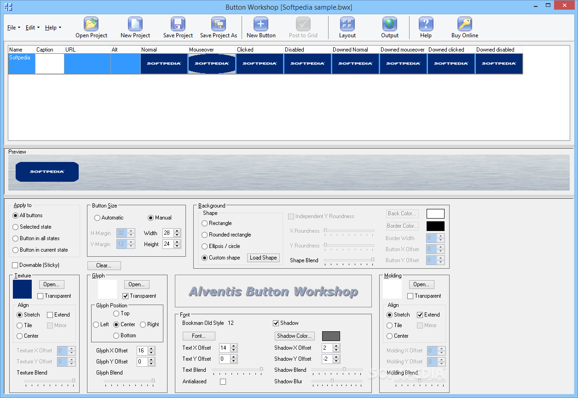
Task: Click the Texture Open... button
Action: point(52,285)
